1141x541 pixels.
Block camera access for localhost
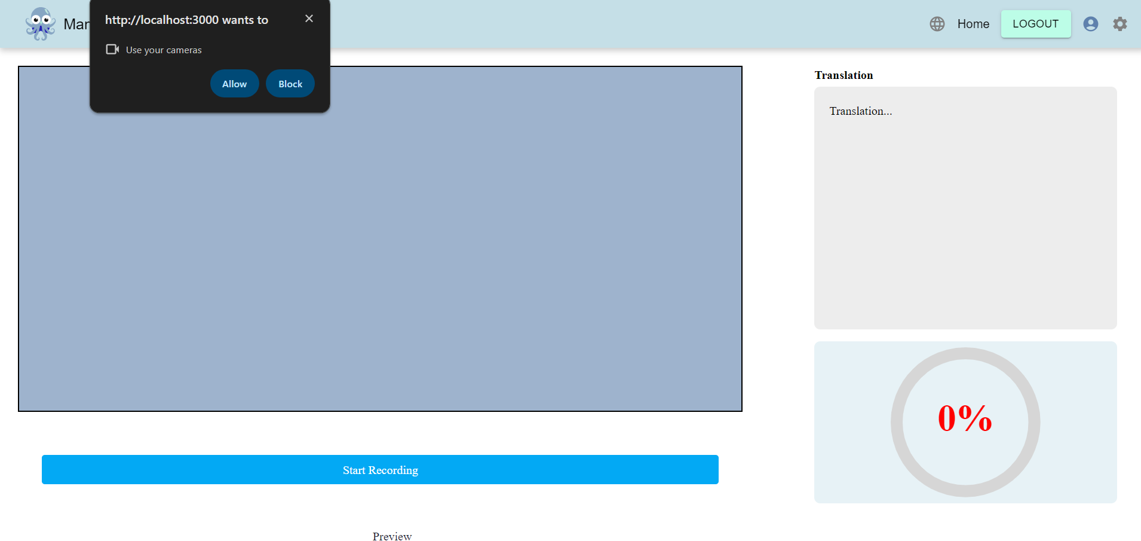[290, 84]
